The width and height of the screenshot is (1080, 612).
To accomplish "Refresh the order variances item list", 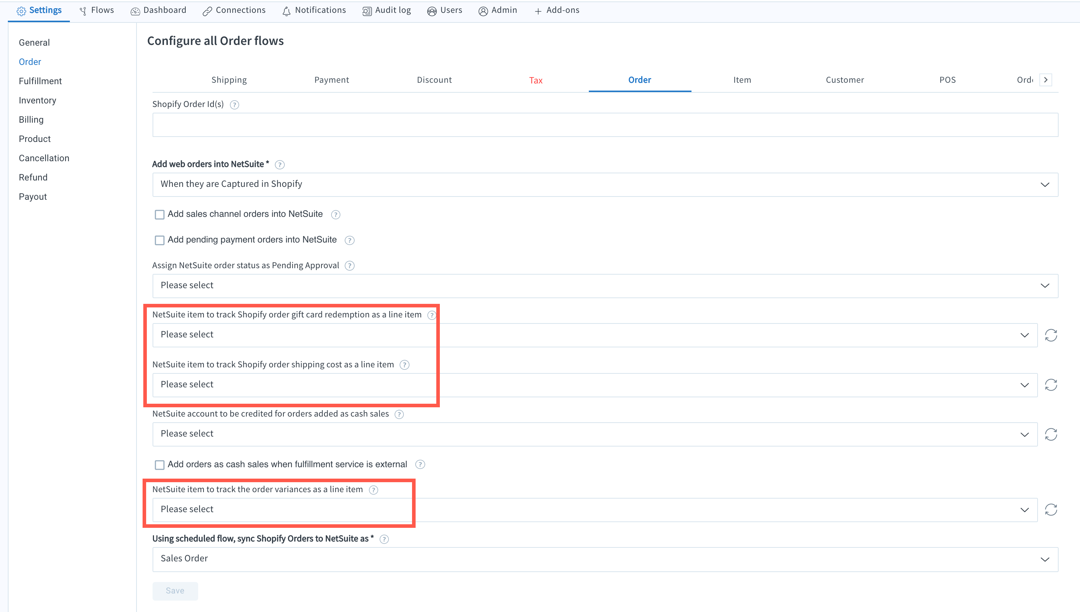I will coord(1051,509).
